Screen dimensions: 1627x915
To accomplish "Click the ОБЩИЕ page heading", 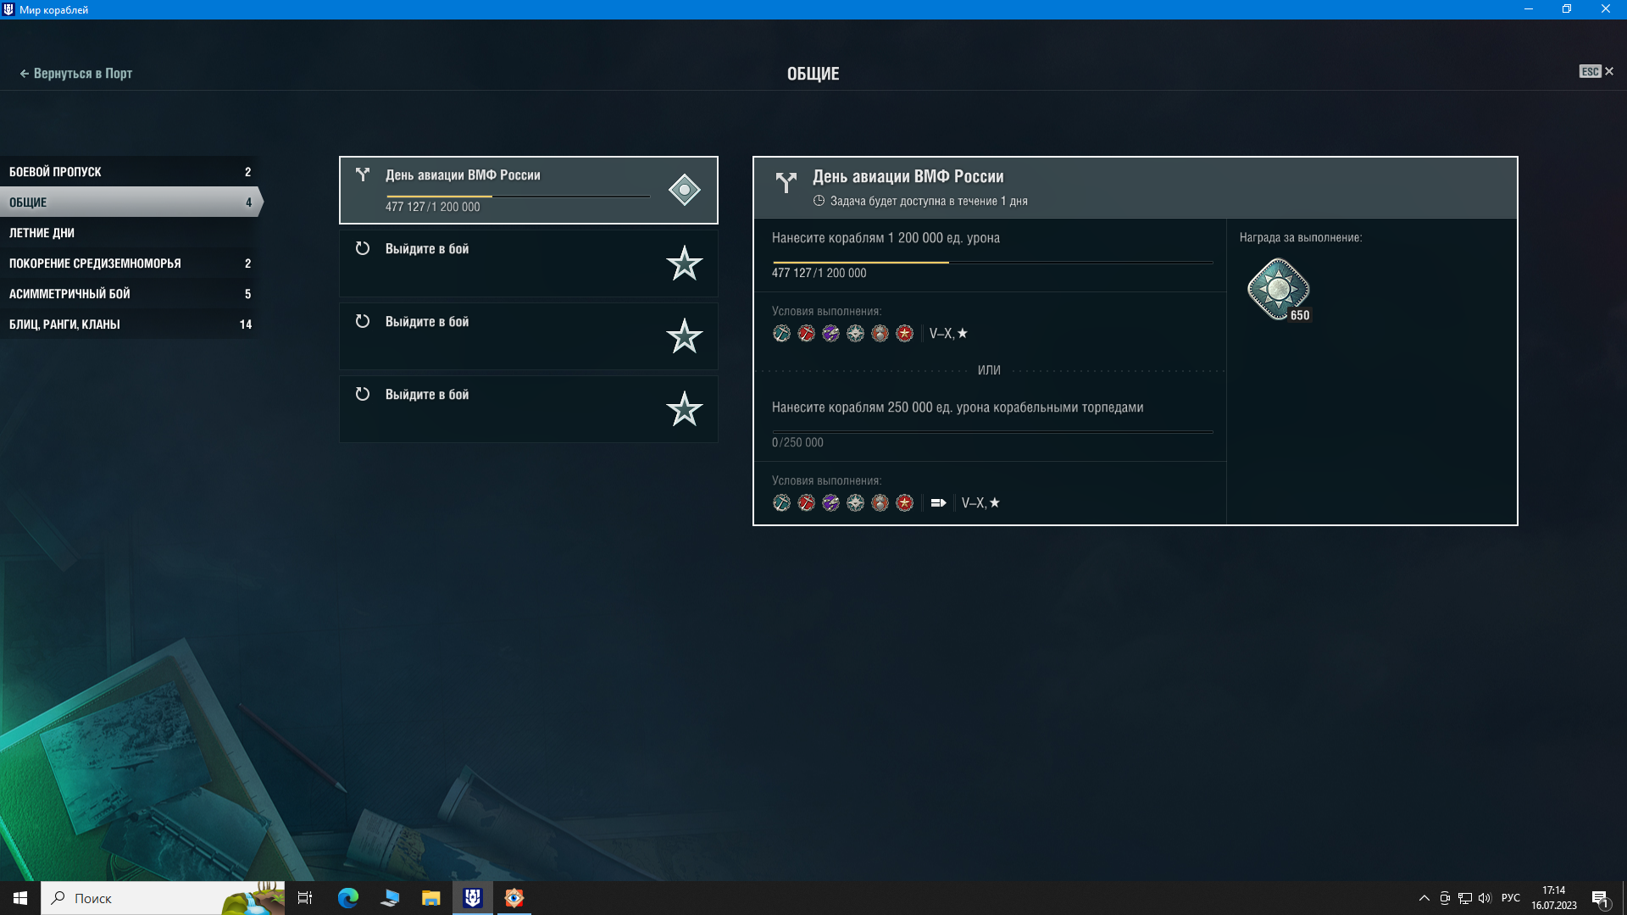I will point(813,74).
